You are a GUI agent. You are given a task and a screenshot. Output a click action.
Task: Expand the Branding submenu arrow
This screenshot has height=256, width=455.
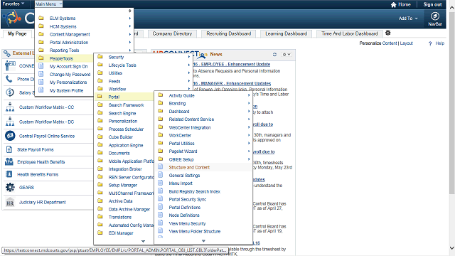point(249,103)
